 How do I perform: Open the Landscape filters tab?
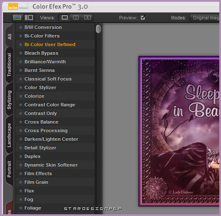point(9,135)
